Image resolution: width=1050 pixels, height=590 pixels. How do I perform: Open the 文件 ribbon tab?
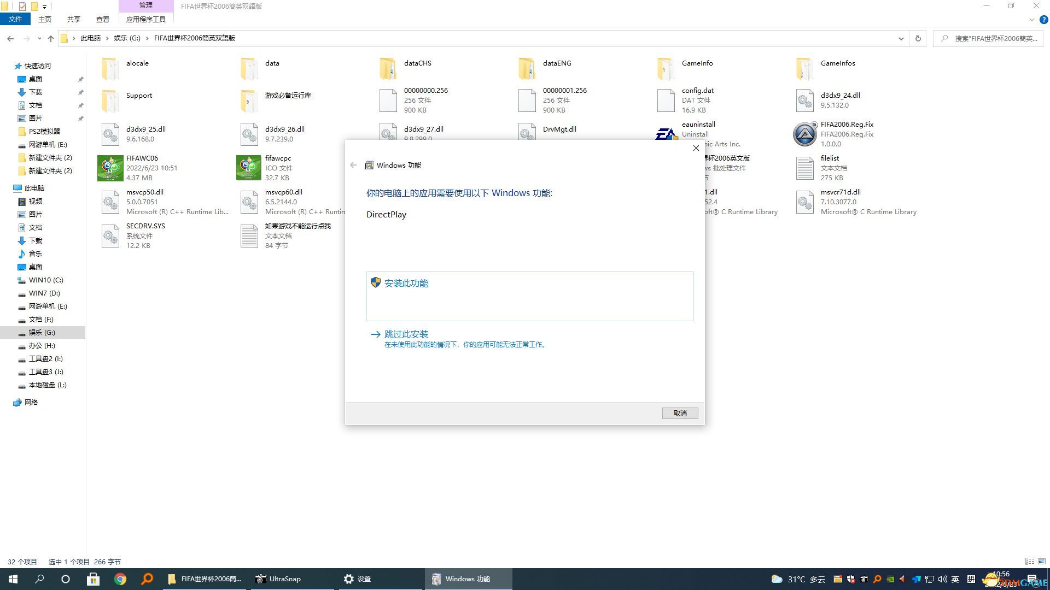coord(15,19)
